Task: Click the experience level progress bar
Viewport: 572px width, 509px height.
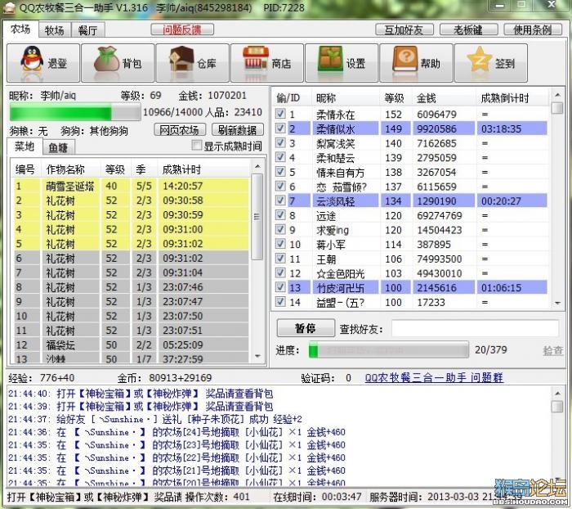Action: (x=75, y=112)
